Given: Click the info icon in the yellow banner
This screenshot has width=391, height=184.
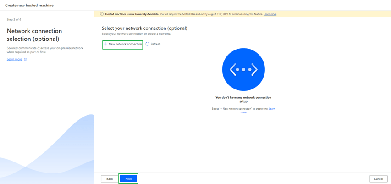Looking at the screenshot, I should (102, 14).
